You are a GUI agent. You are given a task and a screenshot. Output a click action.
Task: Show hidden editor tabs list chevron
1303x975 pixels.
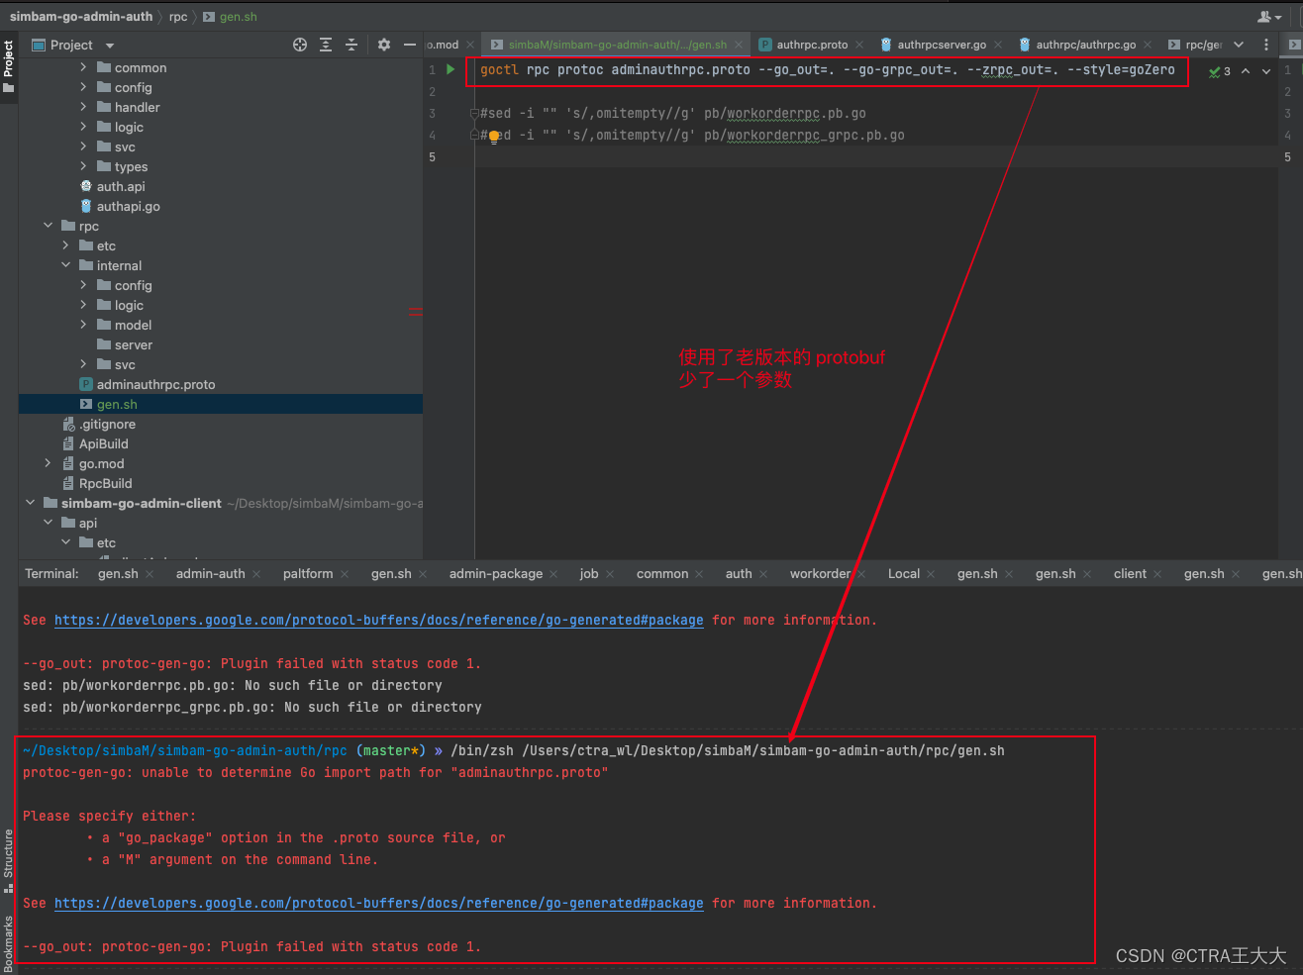(x=1239, y=45)
